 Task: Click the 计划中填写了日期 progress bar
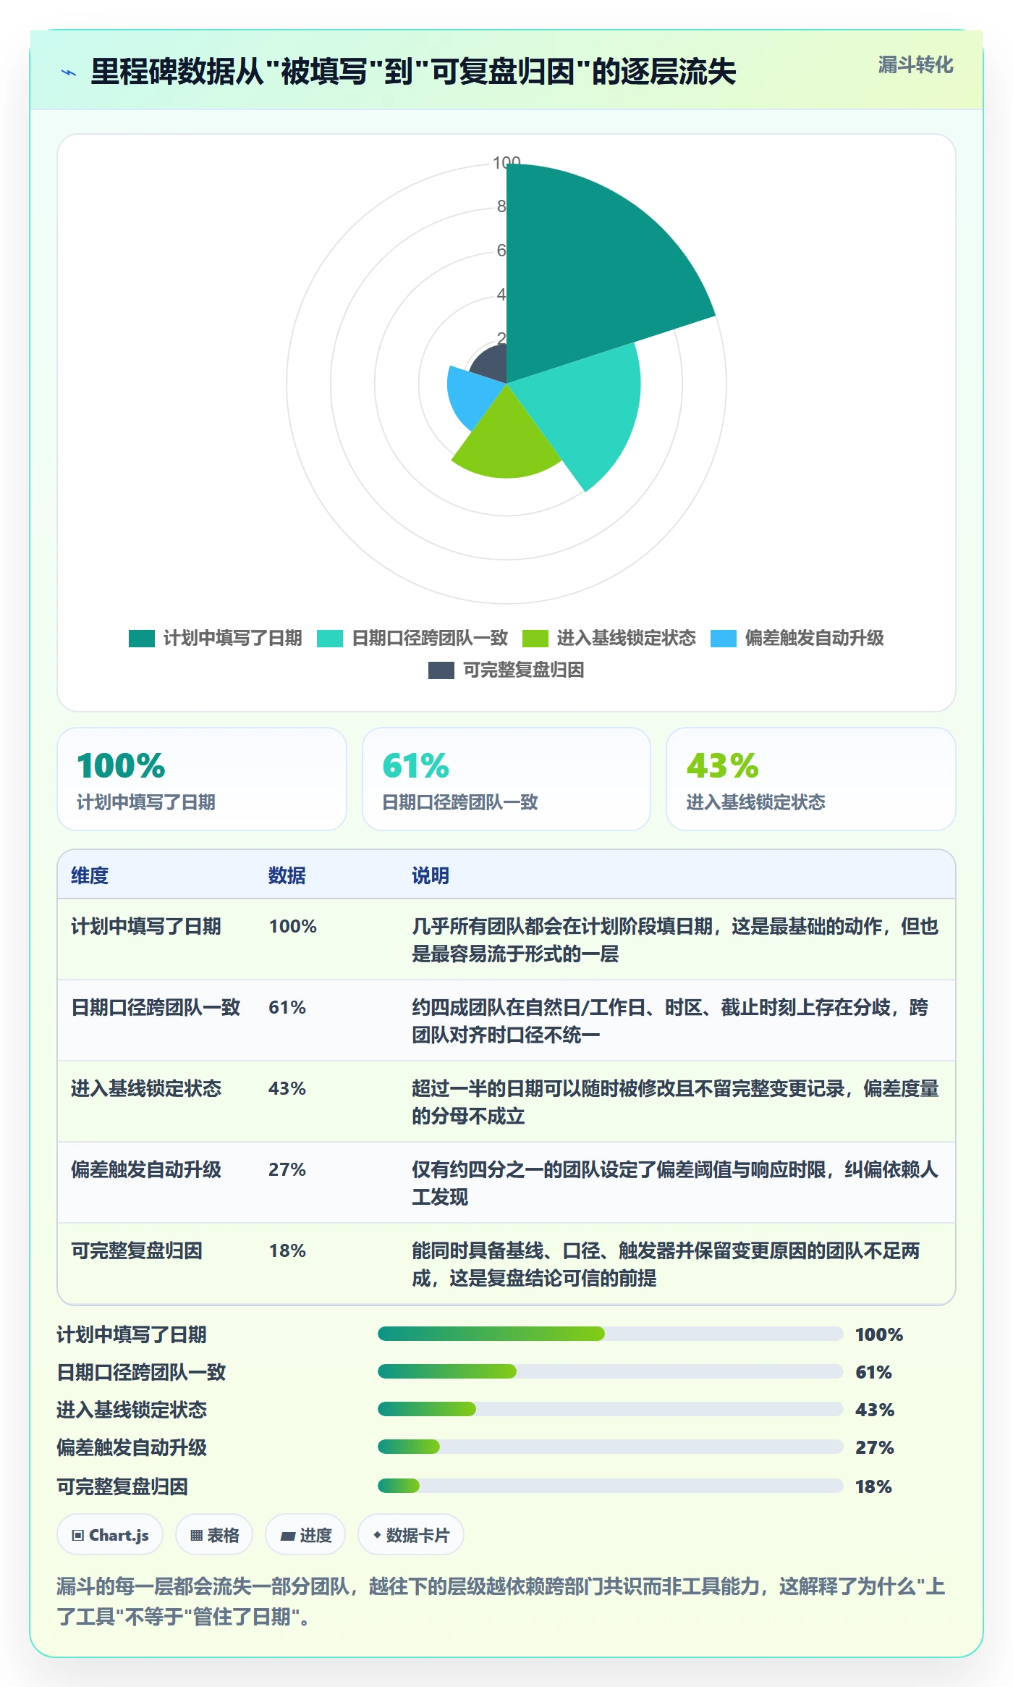[x=611, y=1334]
